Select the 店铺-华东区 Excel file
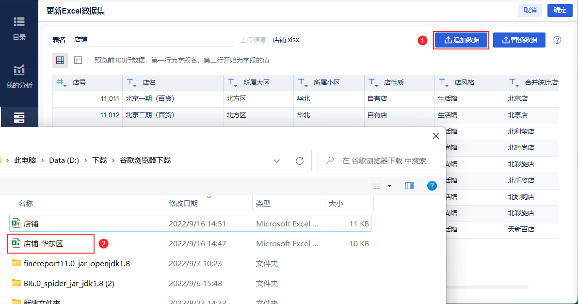Screen dimensions: 578x304 click(190, 243)
